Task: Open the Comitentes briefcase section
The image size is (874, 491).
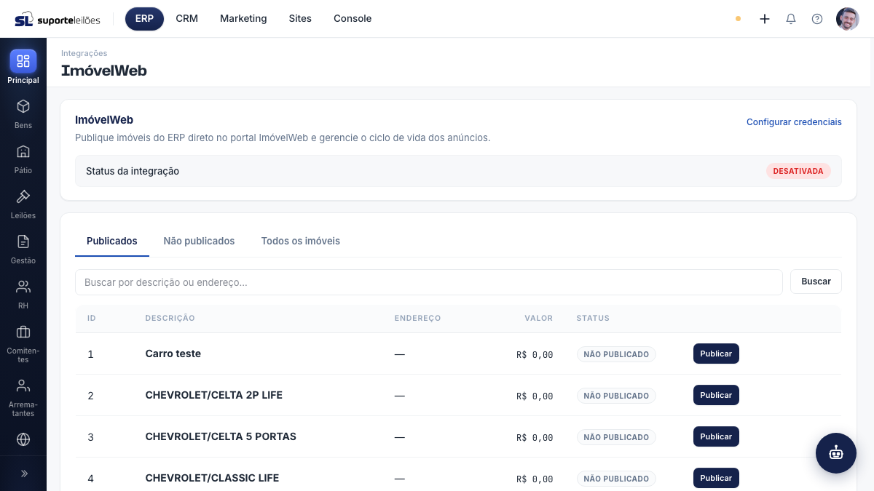Action: point(23,343)
